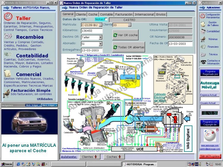
Task: Click the Facturación Simple heading
Action: (31, 90)
